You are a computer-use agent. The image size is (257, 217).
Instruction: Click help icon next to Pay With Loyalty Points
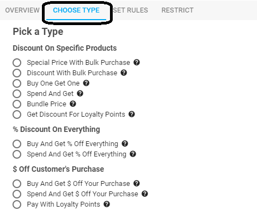[x=107, y=204]
